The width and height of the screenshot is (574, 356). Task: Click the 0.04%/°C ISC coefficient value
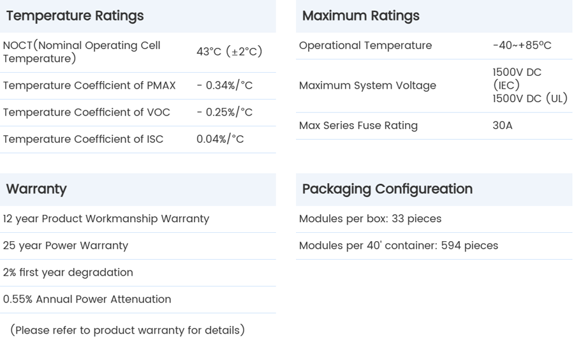(220, 139)
